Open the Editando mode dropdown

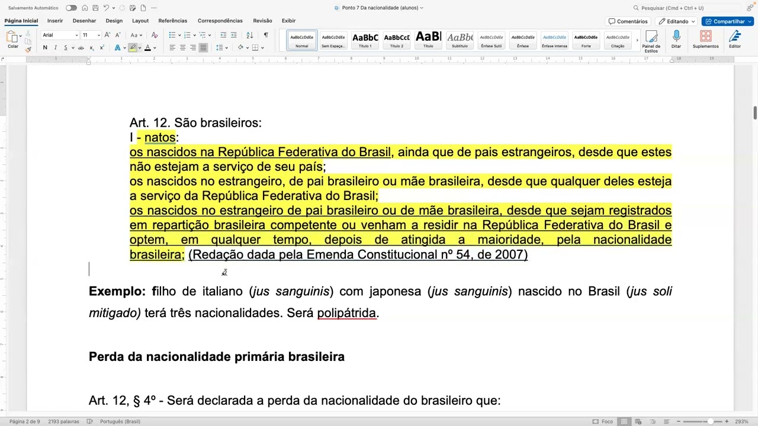677,21
